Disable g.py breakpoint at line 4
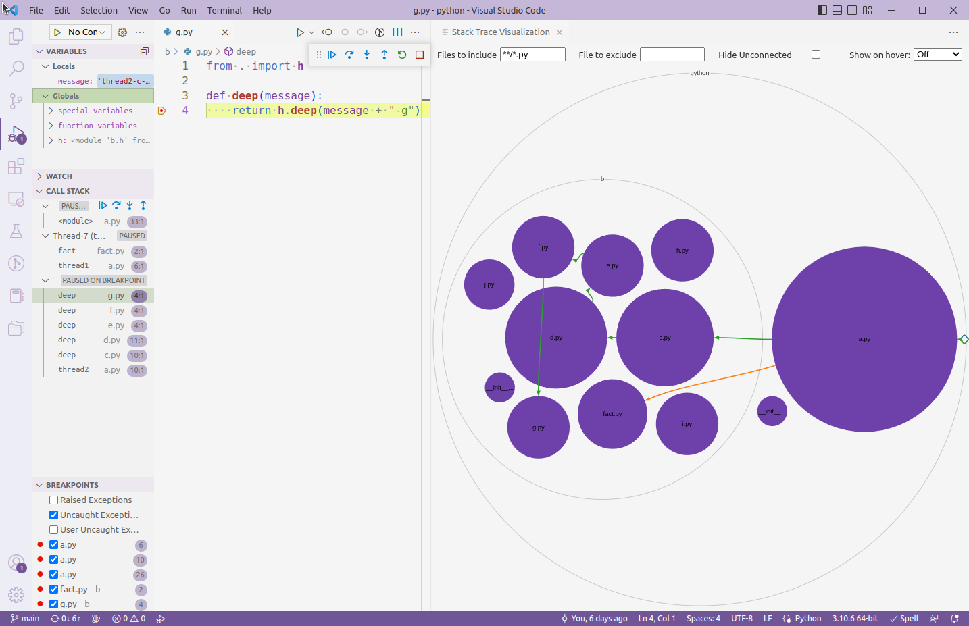 click(x=53, y=604)
